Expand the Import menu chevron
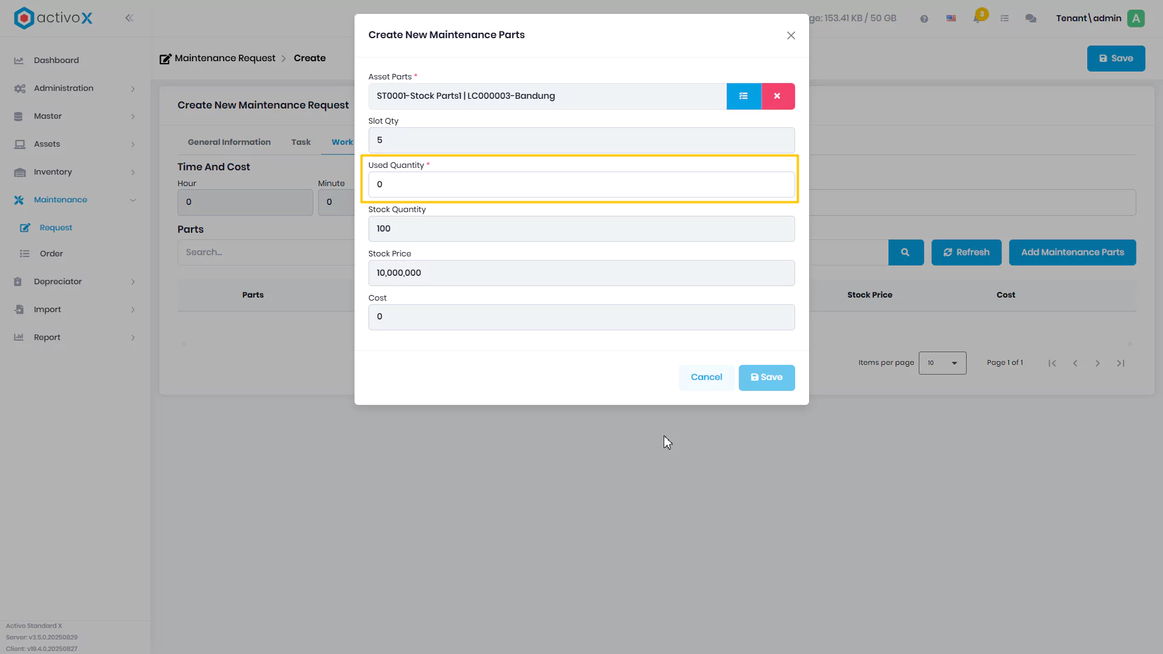This screenshot has height=654, width=1163. tap(133, 310)
